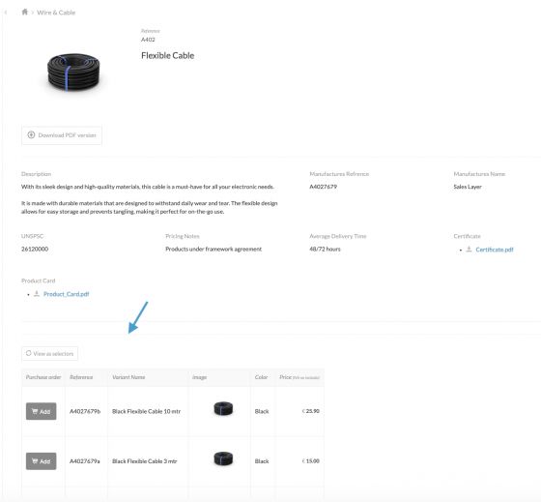Open the Wire & Cable breadcrumb

[56, 13]
